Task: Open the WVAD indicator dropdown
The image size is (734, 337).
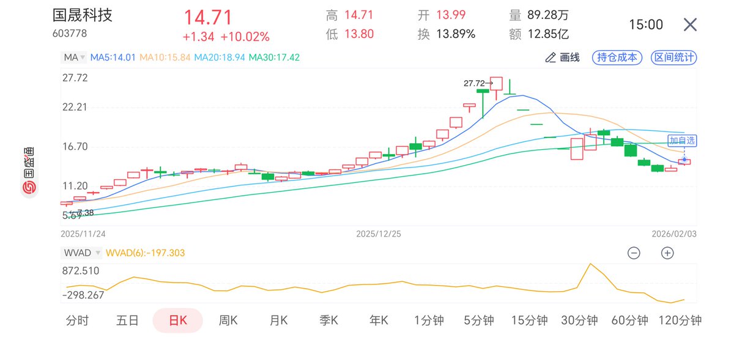Action: coord(82,253)
